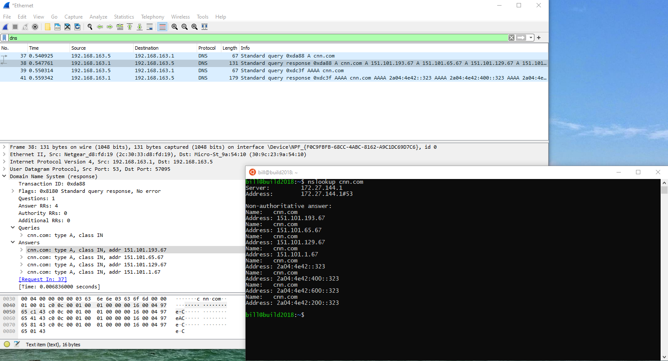Expand the Flags 0x8180 field
Viewport: 668px width, 361px height.
13,191
